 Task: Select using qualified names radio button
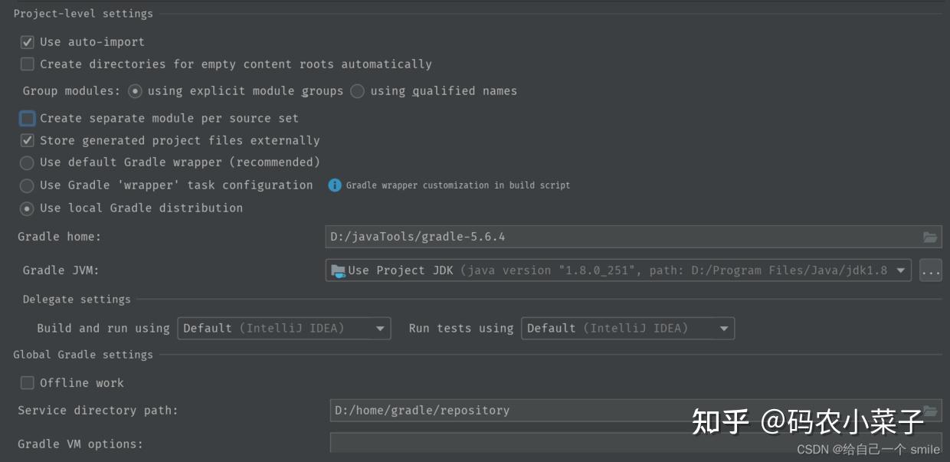(x=356, y=90)
